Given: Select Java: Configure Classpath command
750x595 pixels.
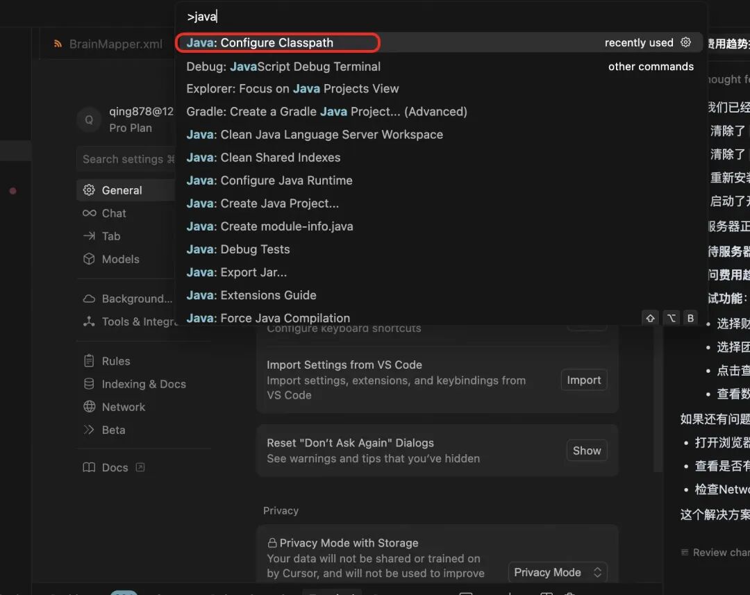Looking at the screenshot, I should tap(439, 42).
